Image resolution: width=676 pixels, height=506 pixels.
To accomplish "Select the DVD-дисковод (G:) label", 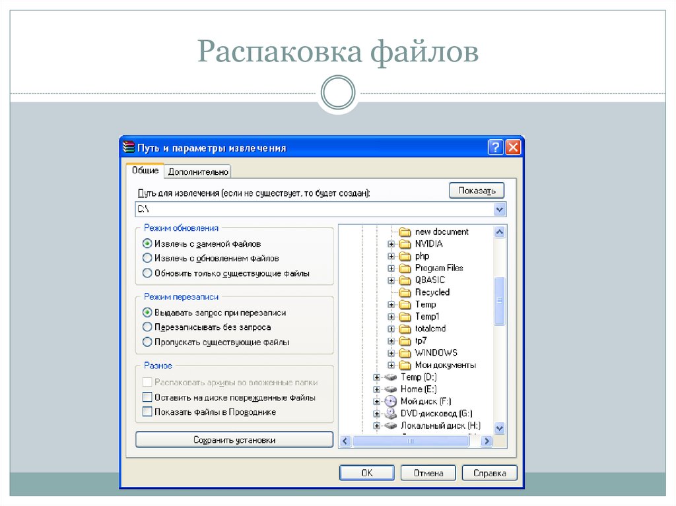I will click(436, 414).
